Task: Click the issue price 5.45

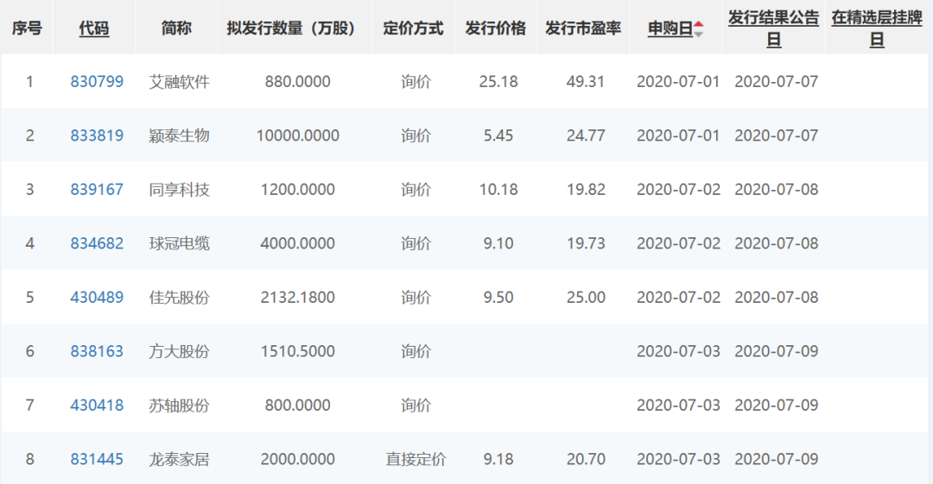Action: pos(498,135)
